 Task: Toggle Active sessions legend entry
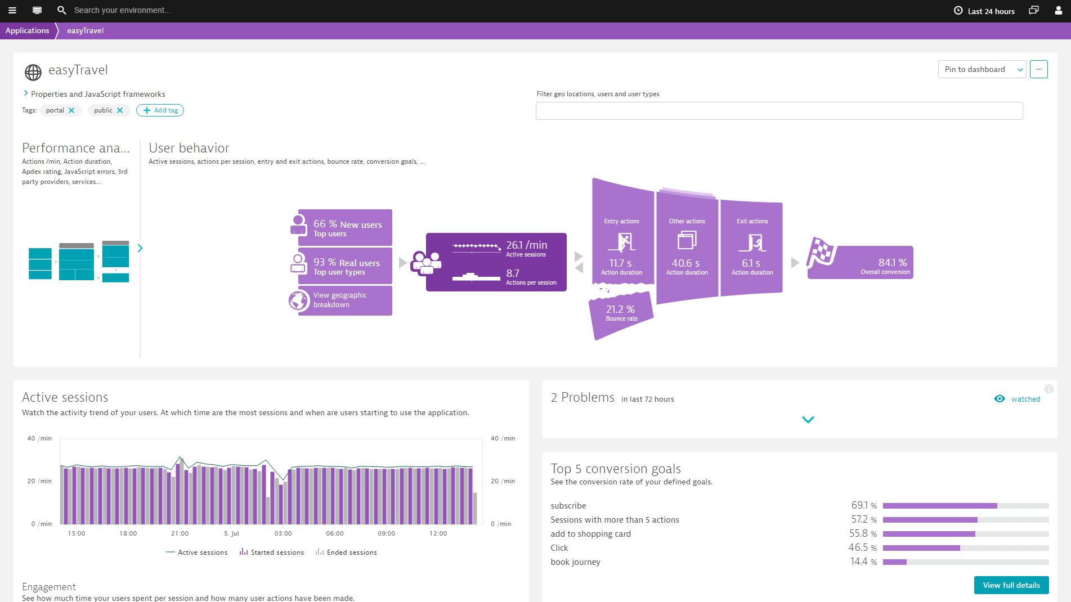[197, 552]
